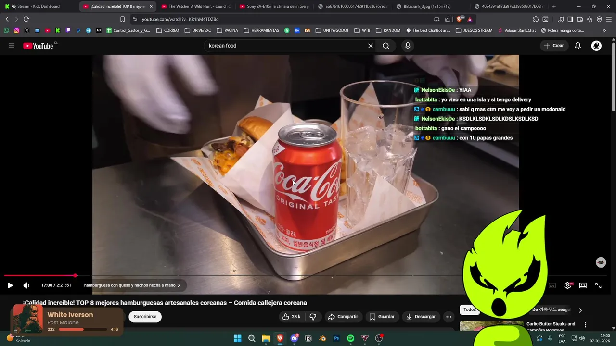Show hidden bookmarks with double chevron

click(x=604, y=30)
